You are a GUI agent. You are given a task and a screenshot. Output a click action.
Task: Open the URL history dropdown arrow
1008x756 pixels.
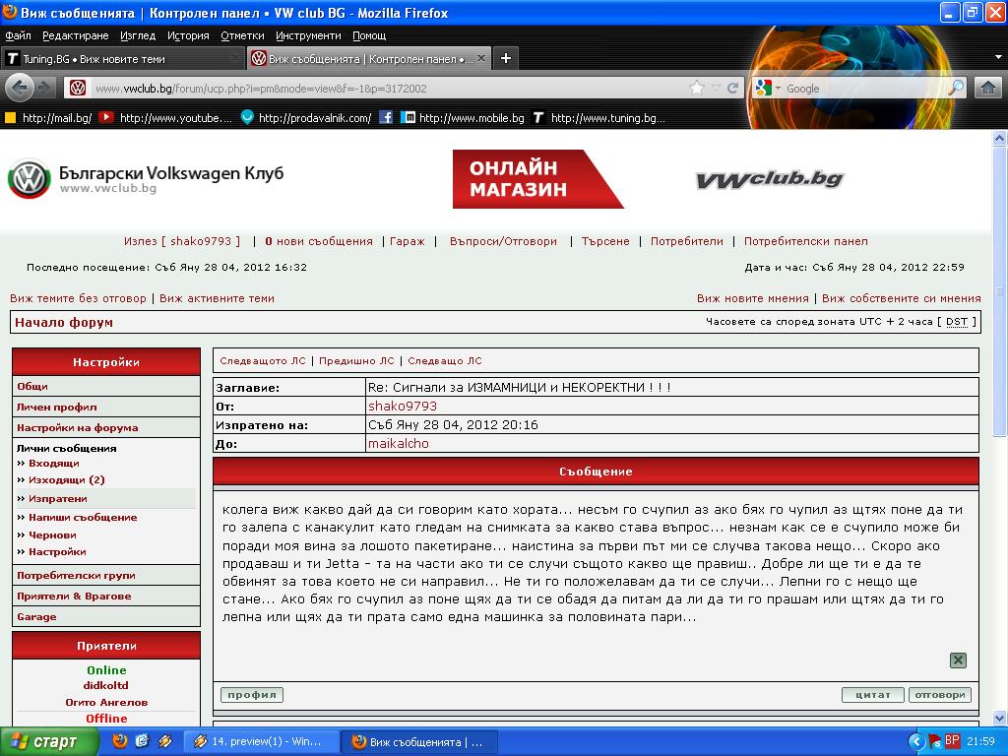point(716,89)
